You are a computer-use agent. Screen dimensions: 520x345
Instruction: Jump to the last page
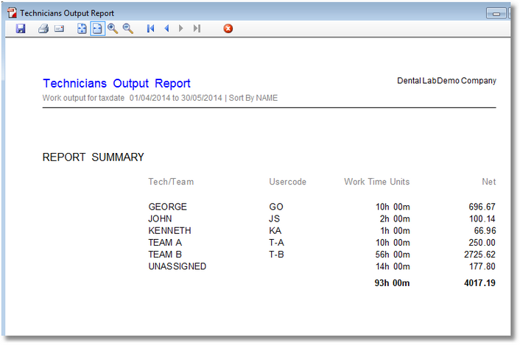click(x=197, y=29)
